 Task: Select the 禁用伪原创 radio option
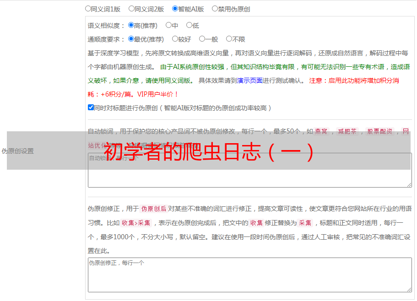215,9
